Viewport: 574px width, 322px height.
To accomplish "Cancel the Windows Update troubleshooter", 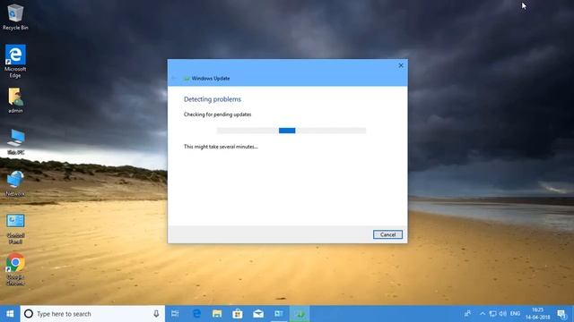I will (387, 234).
